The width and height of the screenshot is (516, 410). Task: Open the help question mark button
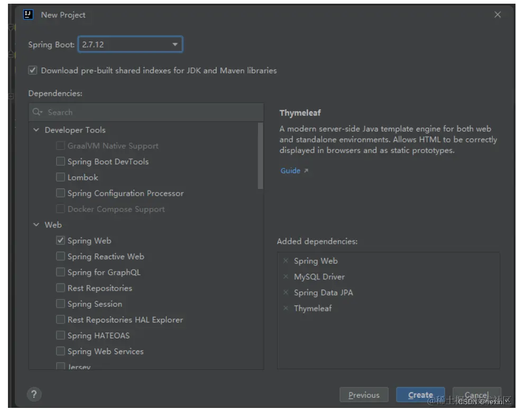click(x=34, y=394)
